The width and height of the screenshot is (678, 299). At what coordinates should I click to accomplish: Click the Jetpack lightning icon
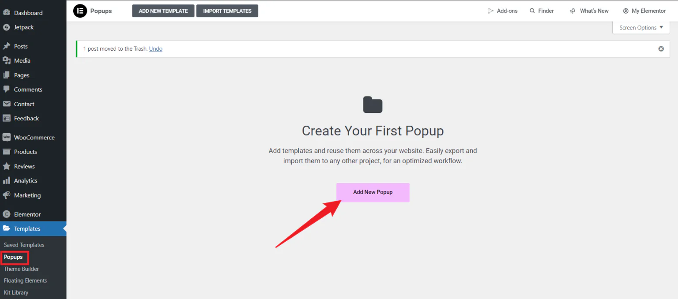pos(7,27)
